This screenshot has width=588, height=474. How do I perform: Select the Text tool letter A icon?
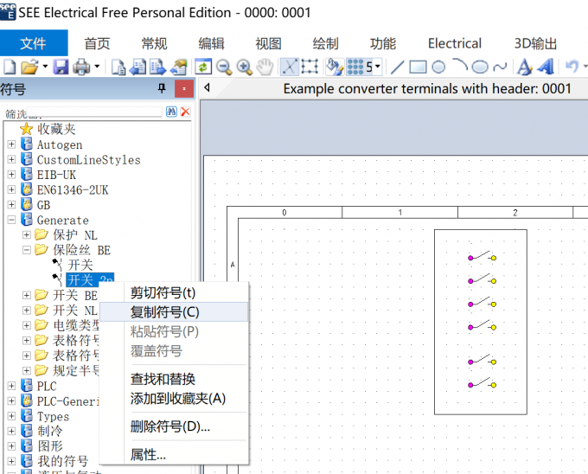pyautogui.click(x=524, y=67)
